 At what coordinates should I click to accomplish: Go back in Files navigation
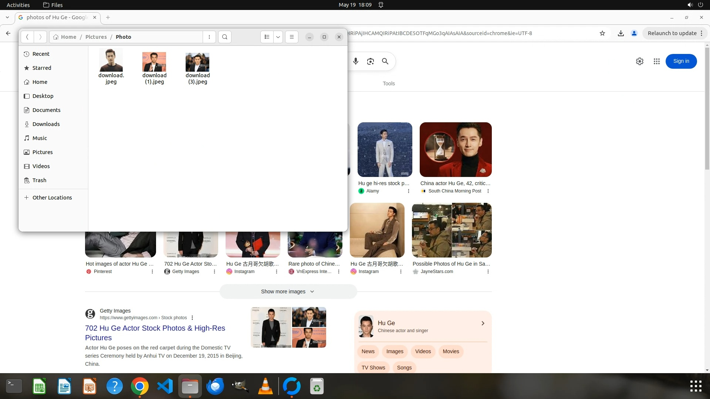click(x=27, y=37)
